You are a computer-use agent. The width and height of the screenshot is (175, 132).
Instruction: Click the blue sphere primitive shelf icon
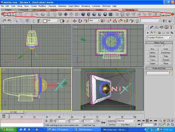coord(105,14)
